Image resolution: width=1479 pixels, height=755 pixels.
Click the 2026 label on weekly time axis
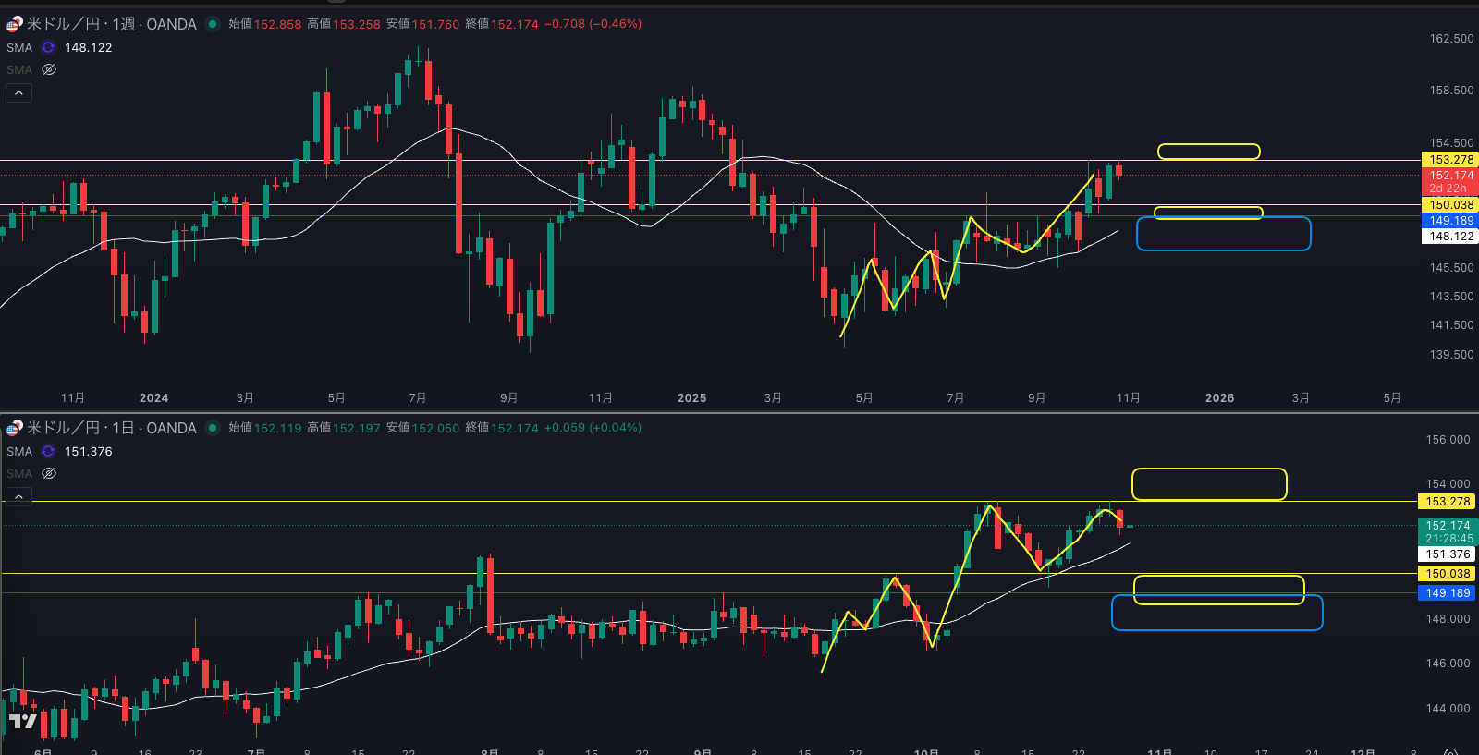(x=1219, y=398)
